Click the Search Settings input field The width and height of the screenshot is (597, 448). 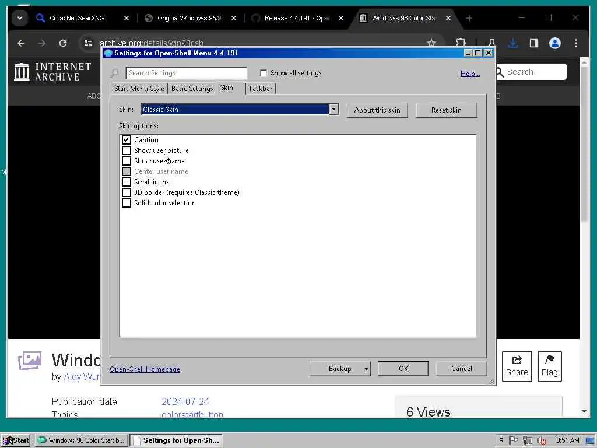click(x=186, y=73)
